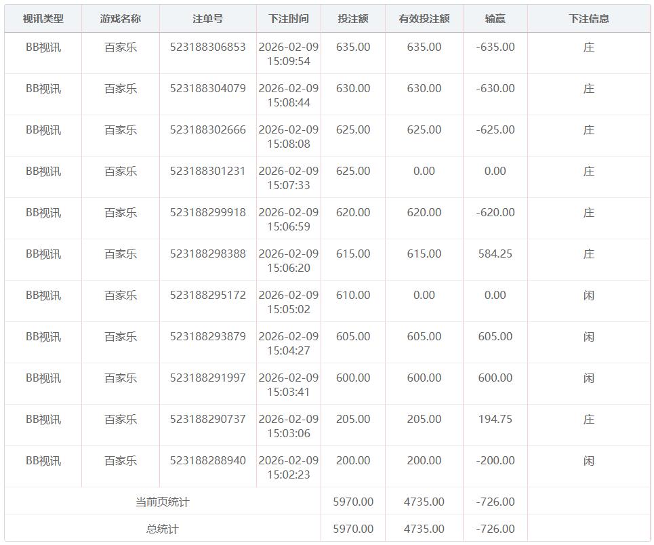The width and height of the screenshot is (654, 545).
Task: Click the 下注时间 column header
Action: pyautogui.click(x=288, y=19)
